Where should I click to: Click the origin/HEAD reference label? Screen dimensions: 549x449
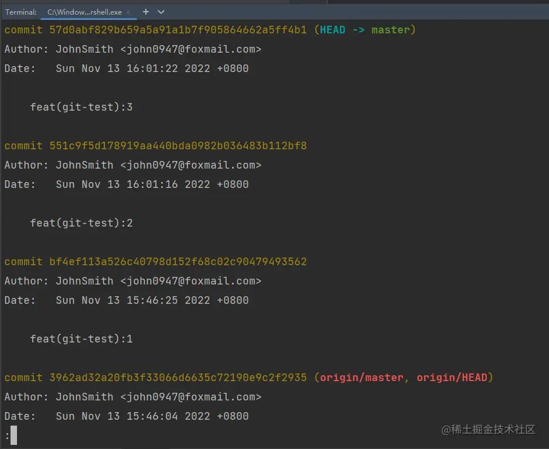point(452,378)
